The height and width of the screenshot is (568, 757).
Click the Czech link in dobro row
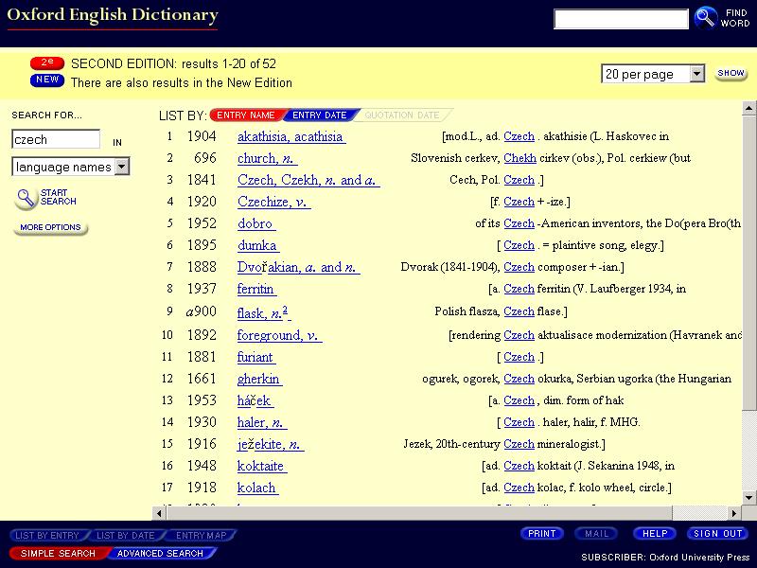click(x=519, y=223)
